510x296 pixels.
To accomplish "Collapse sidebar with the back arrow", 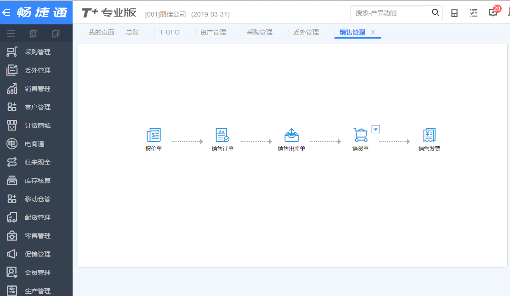I will tap(6, 13).
